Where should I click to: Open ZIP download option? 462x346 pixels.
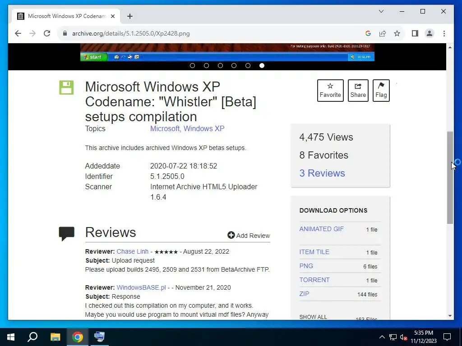[305, 294]
